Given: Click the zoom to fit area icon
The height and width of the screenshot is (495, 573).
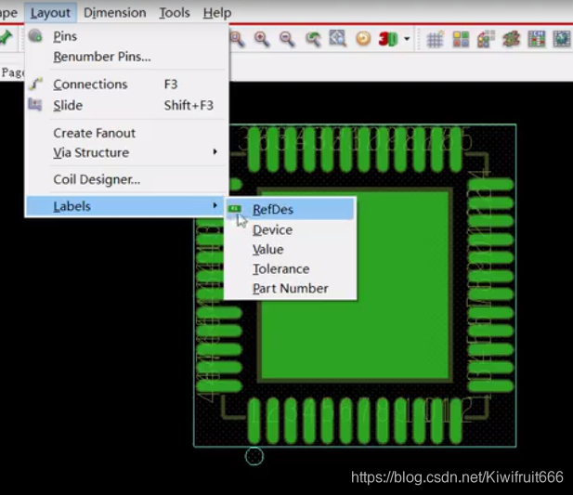Looking at the screenshot, I should pos(337,38).
